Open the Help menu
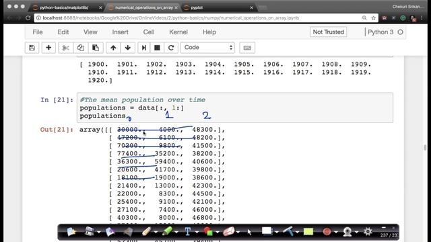 click(x=209, y=32)
